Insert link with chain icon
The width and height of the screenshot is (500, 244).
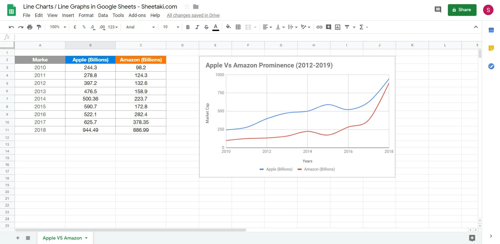point(319,27)
